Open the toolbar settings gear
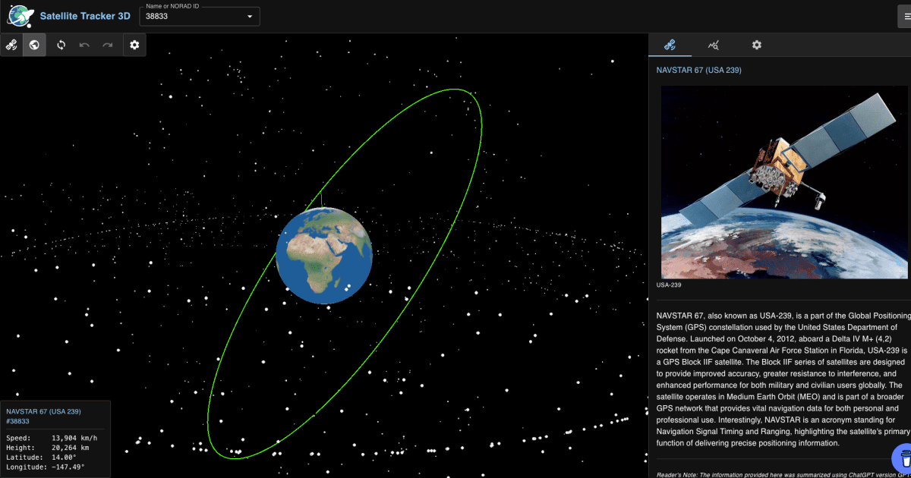Screen dimensions: 911x478 coord(134,45)
